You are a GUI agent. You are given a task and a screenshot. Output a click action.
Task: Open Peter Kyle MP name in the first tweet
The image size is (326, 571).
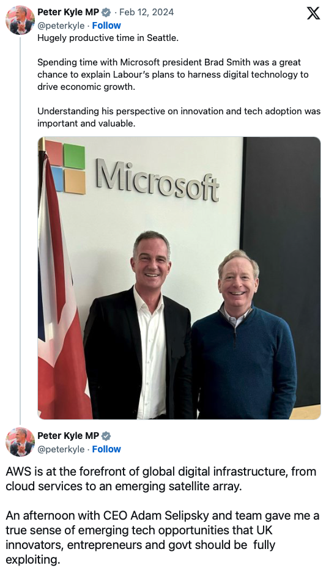[x=69, y=12]
